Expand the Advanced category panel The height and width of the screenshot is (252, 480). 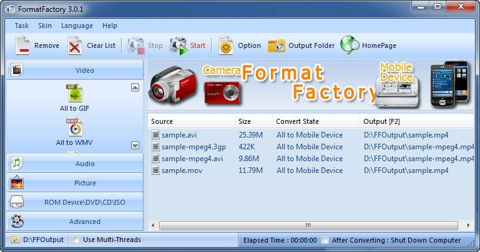75,221
